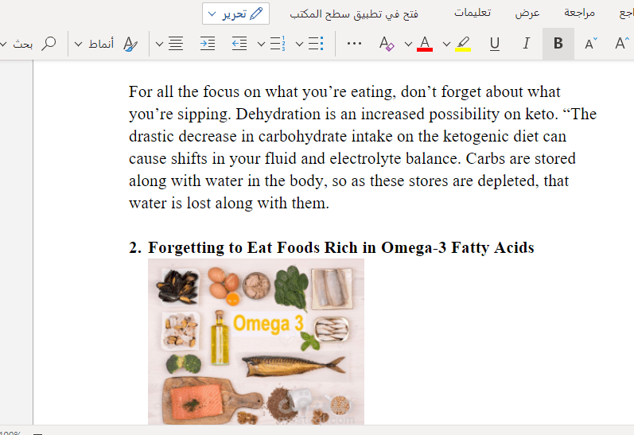Open the مراجعة review tab
Viewport: 634px width, 435px height.
pos(579,13)
